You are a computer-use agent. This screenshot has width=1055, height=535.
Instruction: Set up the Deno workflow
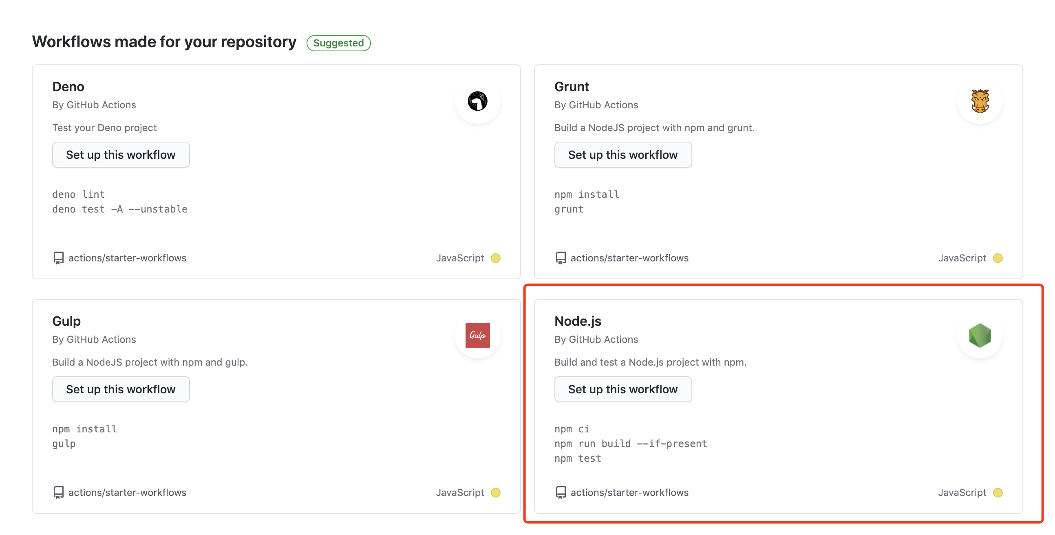(x=121, y=155)
